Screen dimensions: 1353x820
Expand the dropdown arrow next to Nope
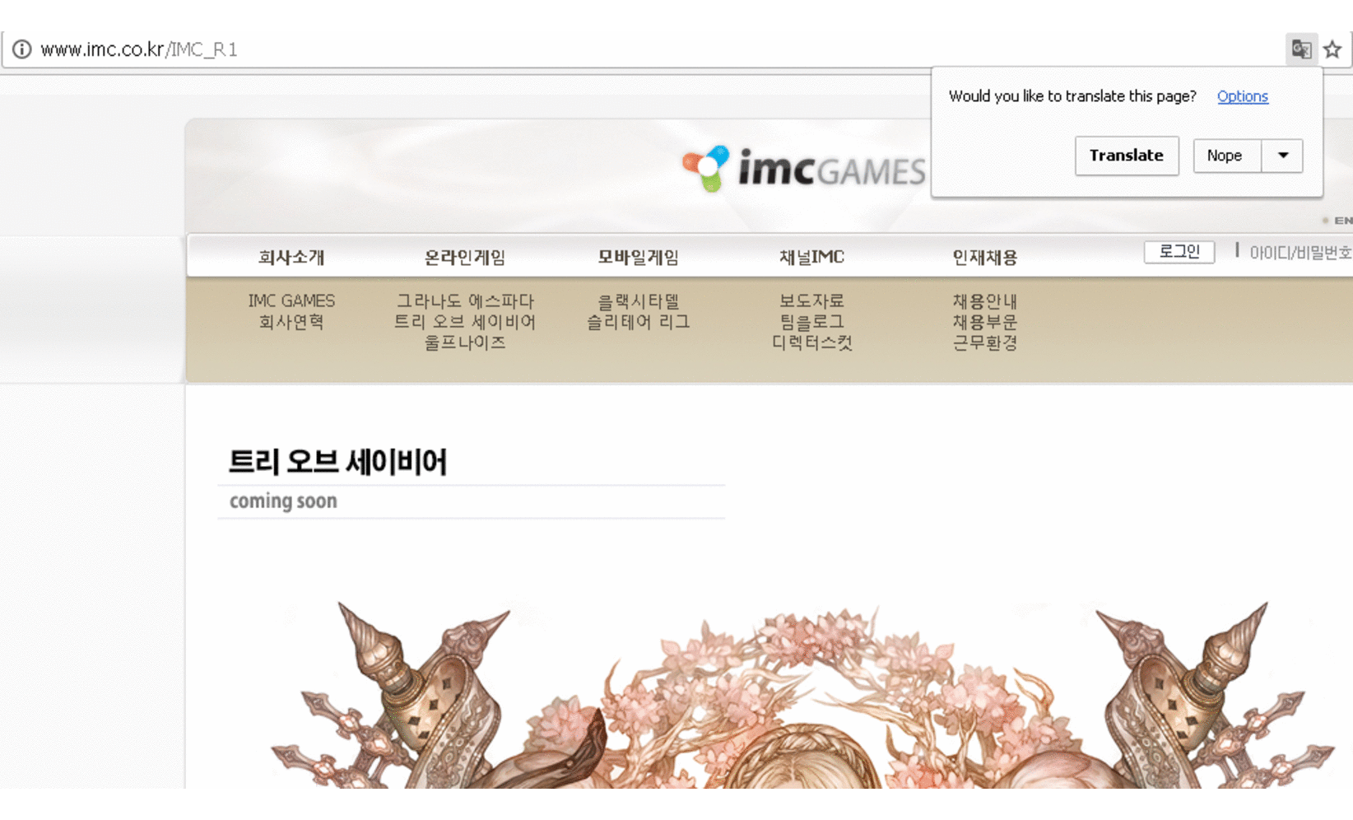1282,156
